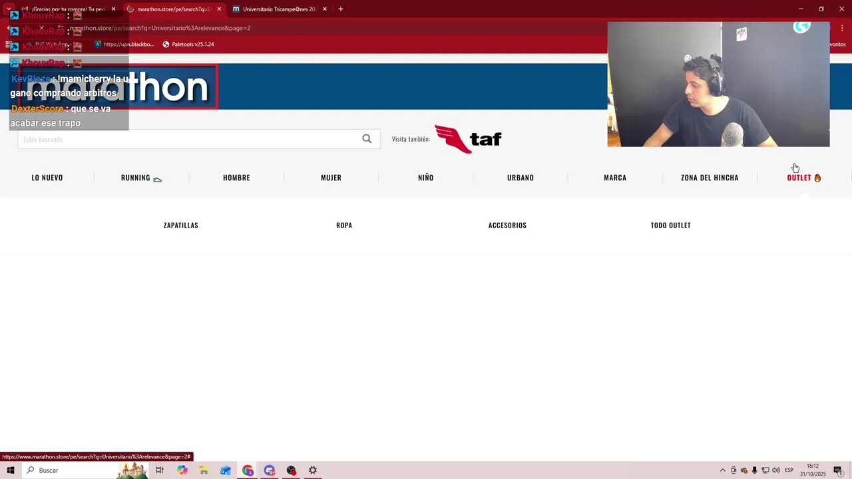Open Copilot from the taskbar
The image size is (852, 479).
pos(182,470)
